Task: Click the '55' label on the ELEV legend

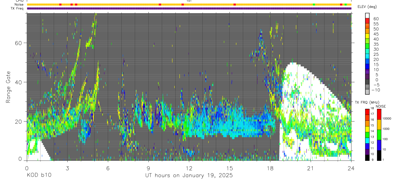Action: (376, 24)
